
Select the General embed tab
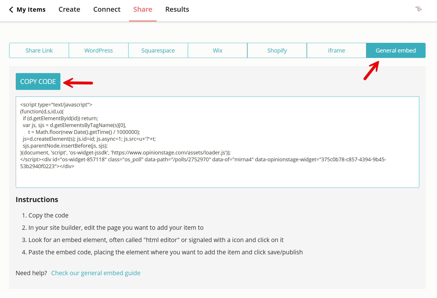point(396,50)
